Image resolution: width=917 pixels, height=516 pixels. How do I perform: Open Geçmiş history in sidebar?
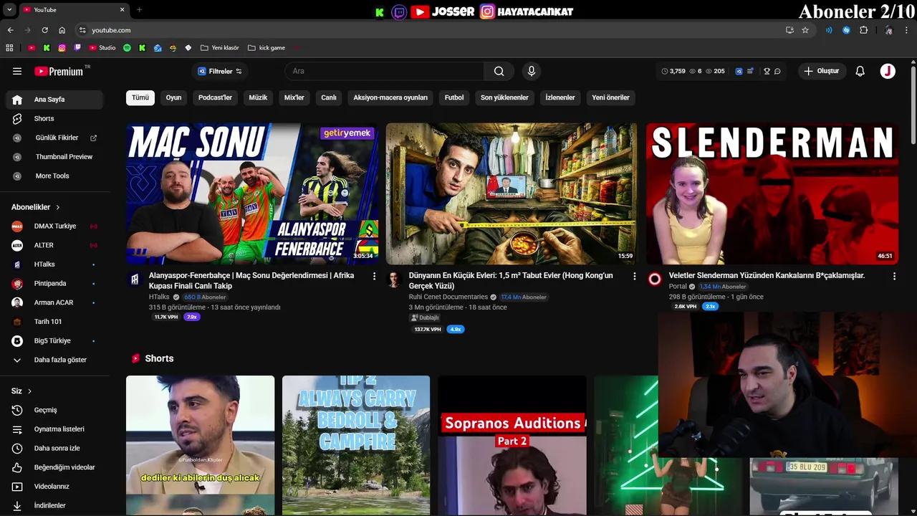[x=54, y=410]
